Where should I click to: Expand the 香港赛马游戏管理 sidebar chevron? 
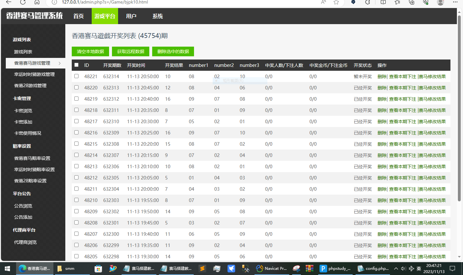[60, 63]
